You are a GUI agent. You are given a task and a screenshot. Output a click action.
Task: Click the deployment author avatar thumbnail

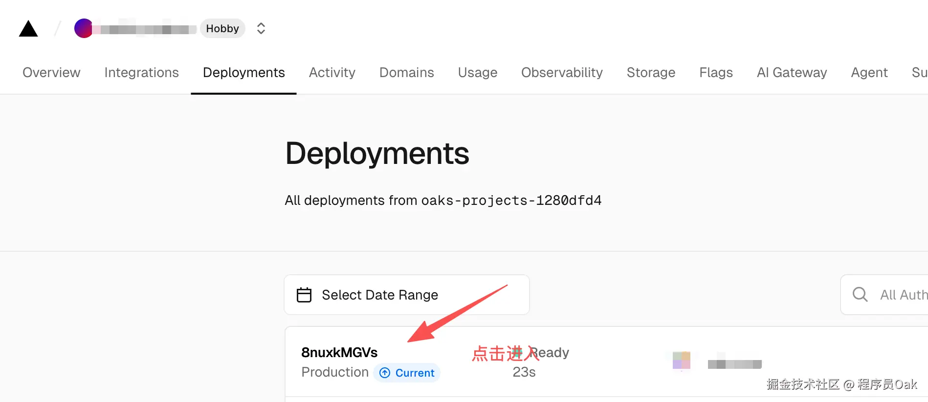point(681,361)
